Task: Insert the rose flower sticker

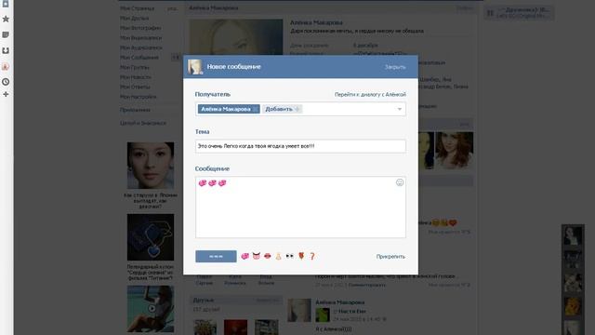Action: [301, 256]
